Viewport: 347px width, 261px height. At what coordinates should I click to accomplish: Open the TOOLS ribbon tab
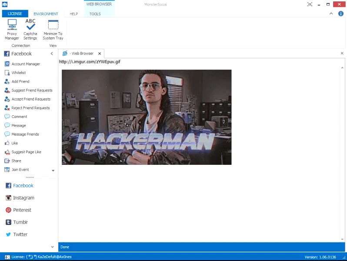[95, 14]
